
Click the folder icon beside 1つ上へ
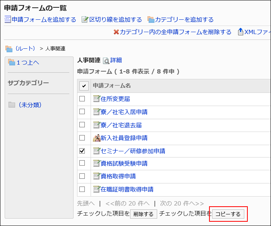(12, 62)
